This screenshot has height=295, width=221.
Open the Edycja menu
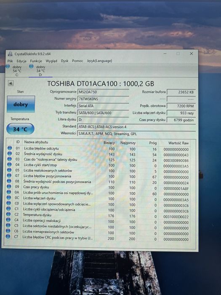(21, 61)
